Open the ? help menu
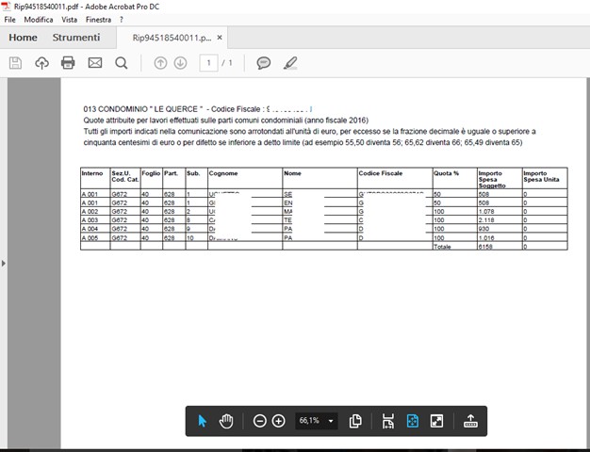Image resolution: width=590 pixels, height=452 pixels. (x=122, y=20)
